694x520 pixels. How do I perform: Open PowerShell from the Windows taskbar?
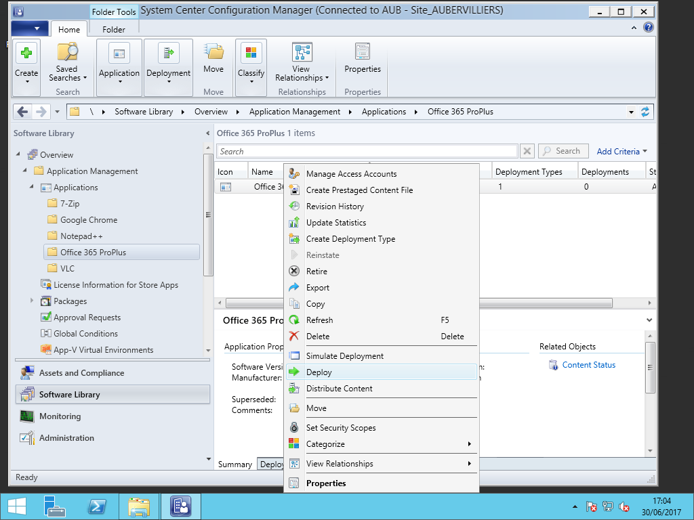click(97, 506)
